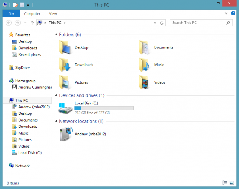Go back with the Back arrow button

9,23
